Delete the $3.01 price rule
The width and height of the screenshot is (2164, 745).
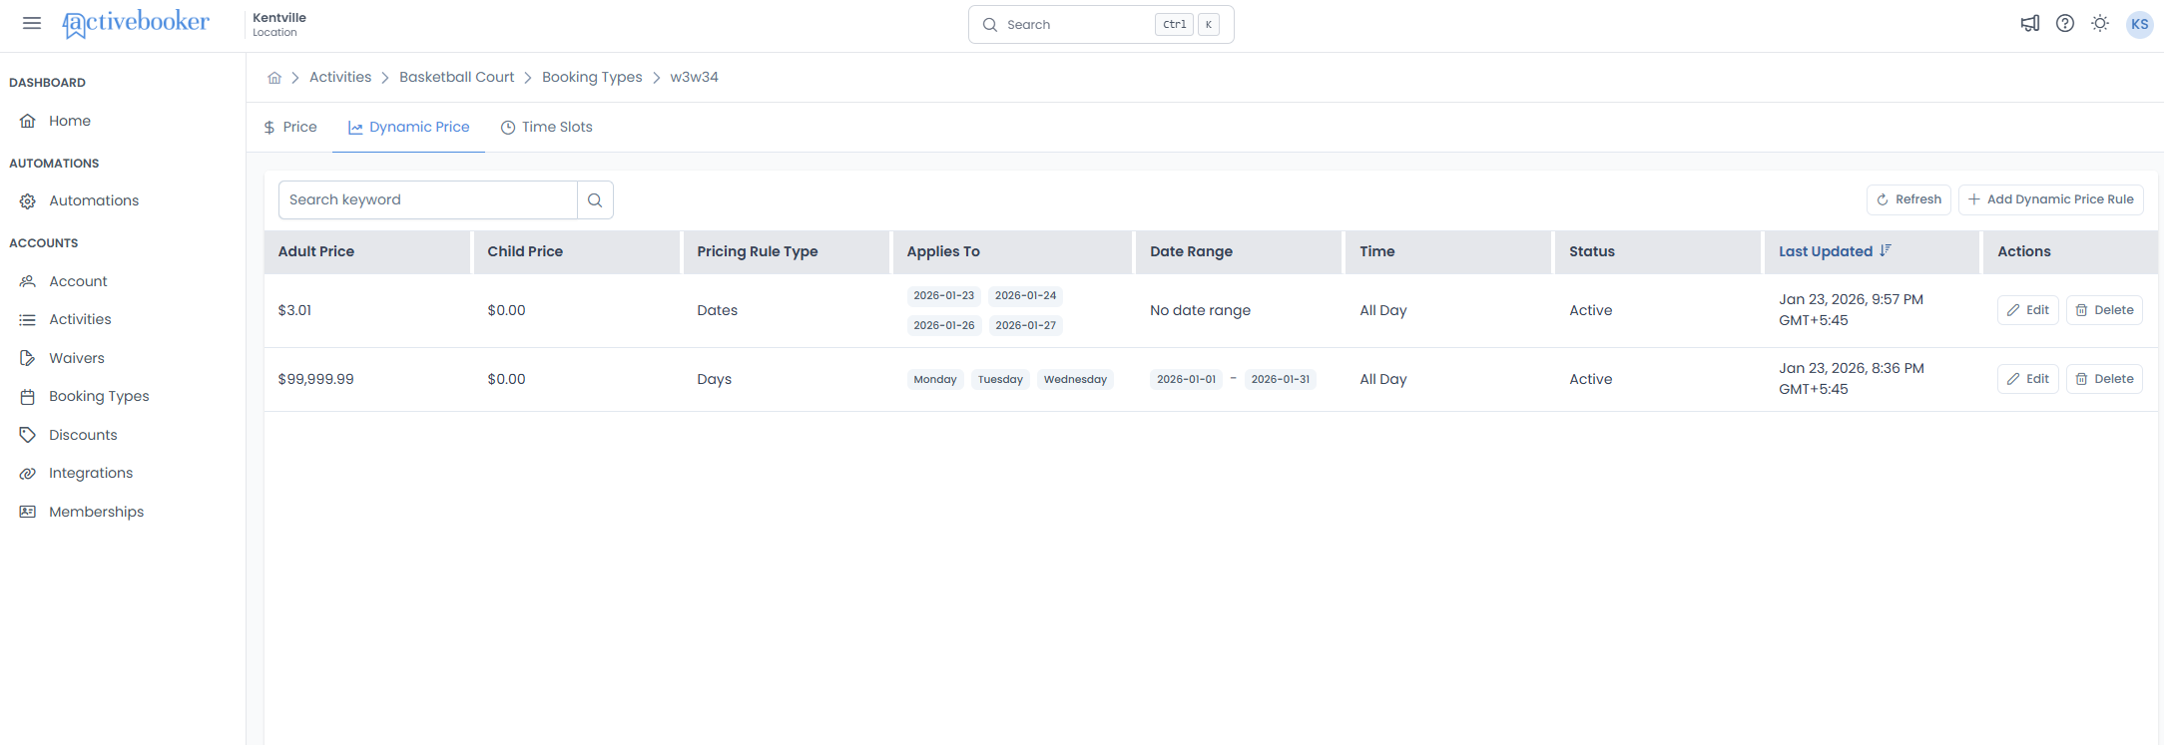[2104, 310]
